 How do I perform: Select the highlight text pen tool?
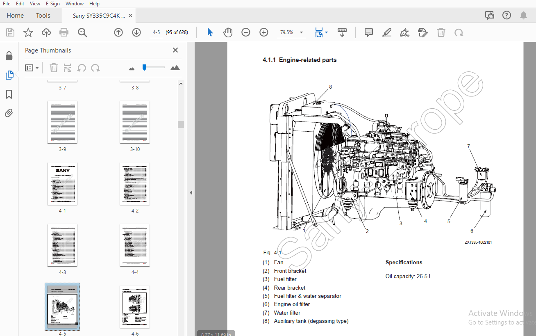387,32
